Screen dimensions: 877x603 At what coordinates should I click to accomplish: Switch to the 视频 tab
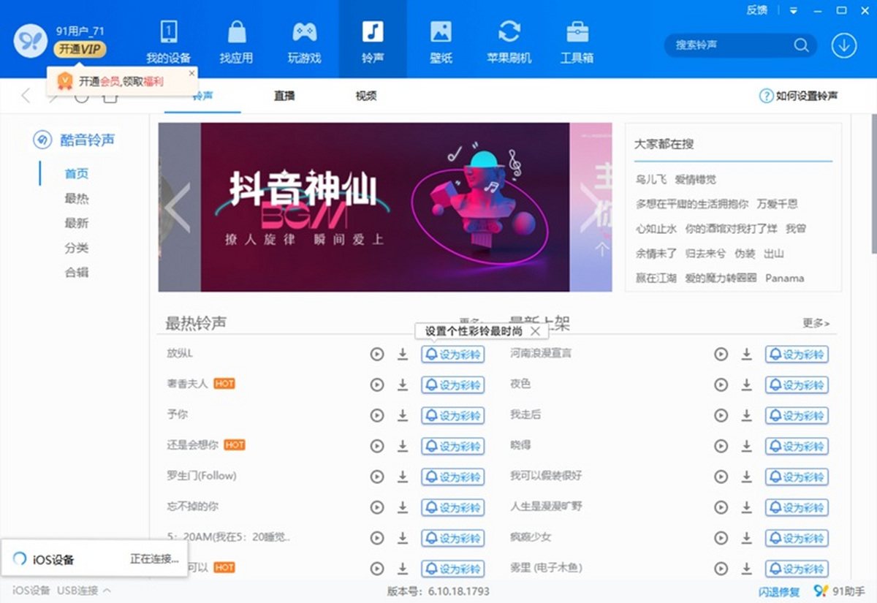(366, 96)
